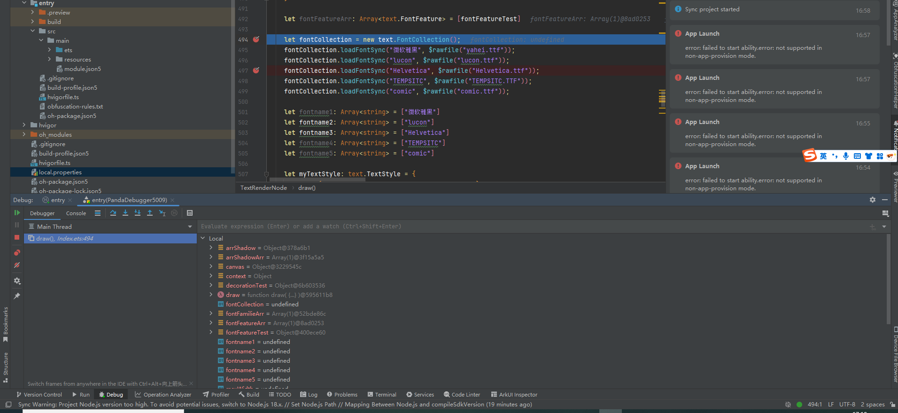The height and width of the screenshot is (413, 898).
Task: Click Step Out up arrow icon
Action: 150,213
